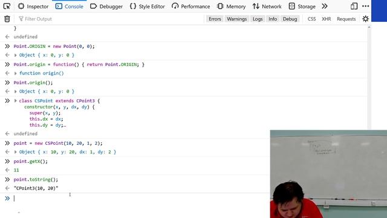Click undefined result below class CSPoint
Screen dimensions: 387x218
(25, 133)
